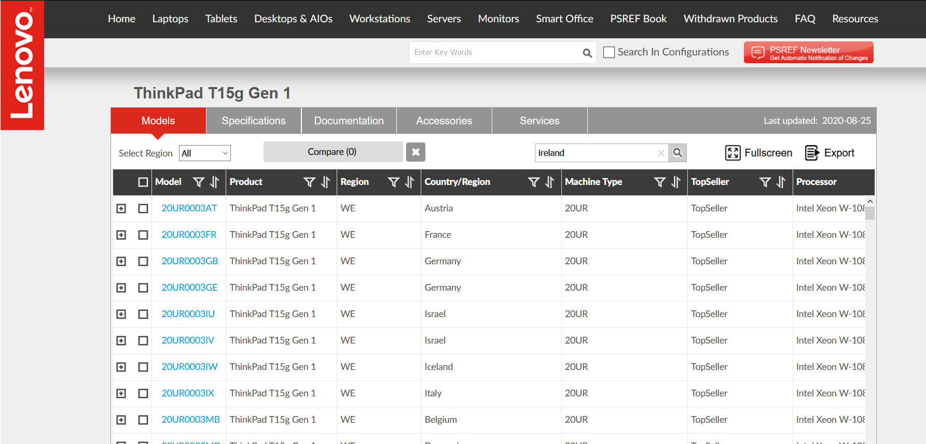Check the box for model 20UR0003GB
The image size is (926, 444).
(143, 261)
